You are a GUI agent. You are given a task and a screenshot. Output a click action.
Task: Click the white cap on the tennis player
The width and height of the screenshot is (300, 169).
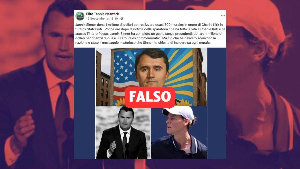[x=179, y=112]
